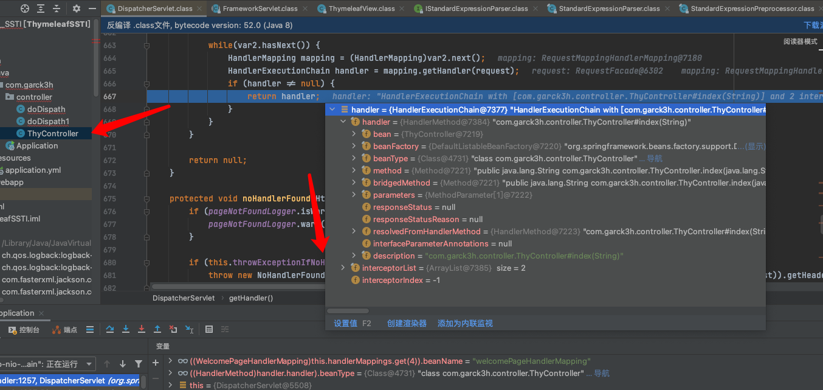
Task: Open the thread selector dropdown
Action: pyautogui.click(x=89, y=364)
